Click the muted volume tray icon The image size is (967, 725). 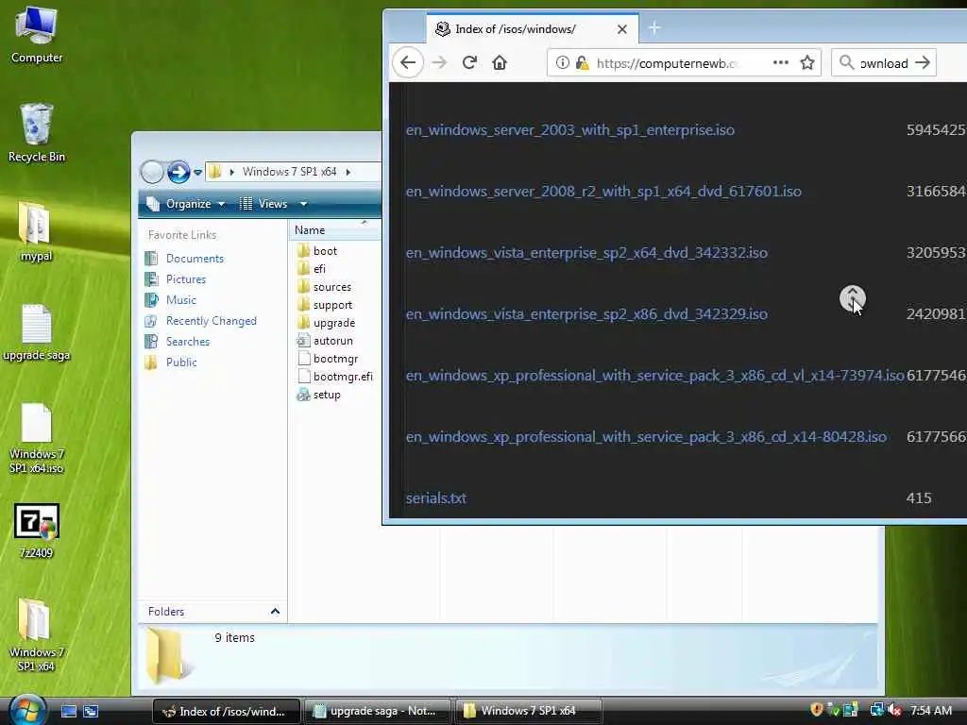(895, 710)
